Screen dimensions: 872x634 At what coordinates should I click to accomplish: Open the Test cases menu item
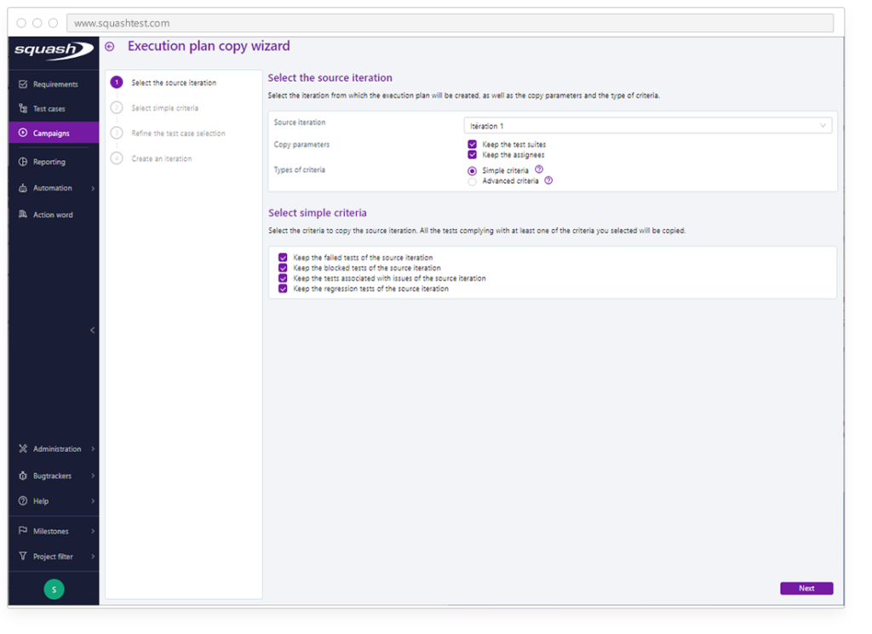pyautogui.click(x=54, y=108)
